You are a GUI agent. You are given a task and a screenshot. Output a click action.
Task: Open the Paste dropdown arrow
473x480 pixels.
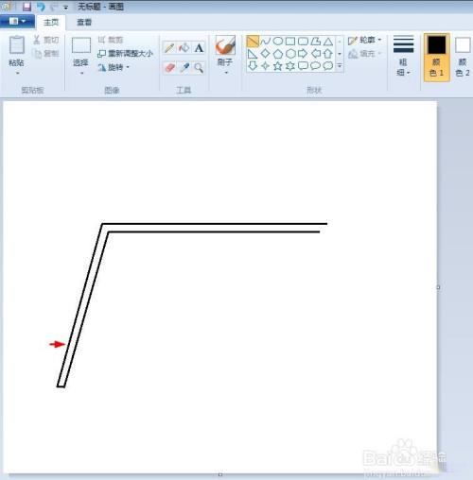pos(17,73)
